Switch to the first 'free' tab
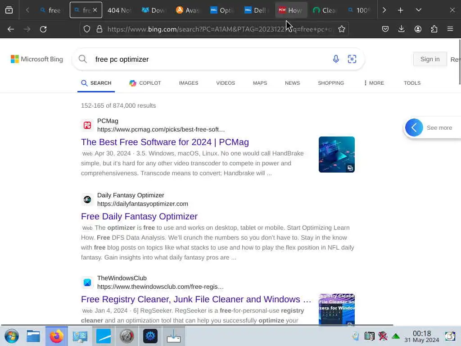Screen dimensions: 461x346 pos(51,10)
